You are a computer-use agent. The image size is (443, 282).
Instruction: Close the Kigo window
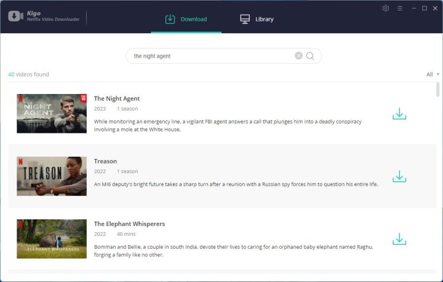(435, 8)
